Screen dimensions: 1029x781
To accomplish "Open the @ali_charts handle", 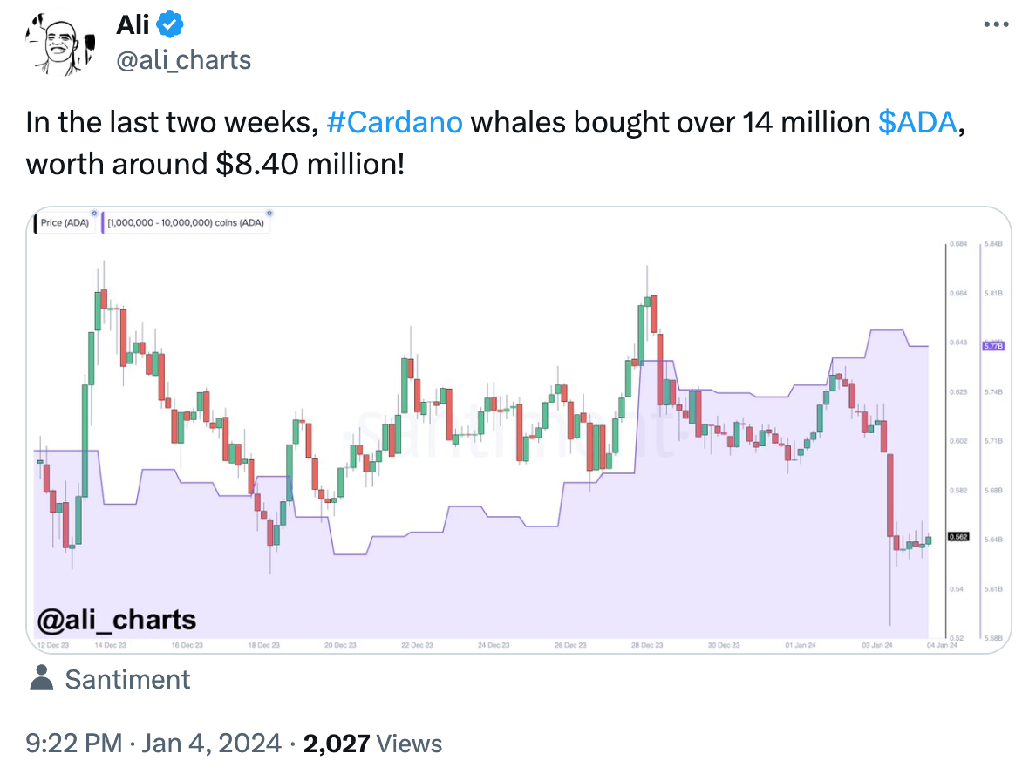I will [x=184, y=60].
